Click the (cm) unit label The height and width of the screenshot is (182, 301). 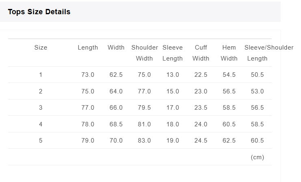(258, 157)
